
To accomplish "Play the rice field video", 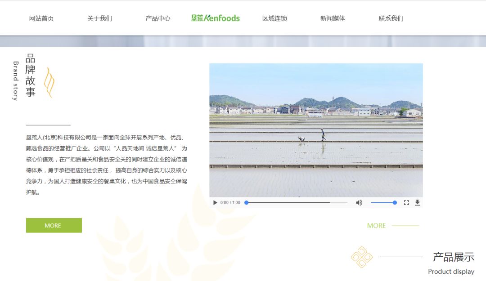I will (215, 203).
